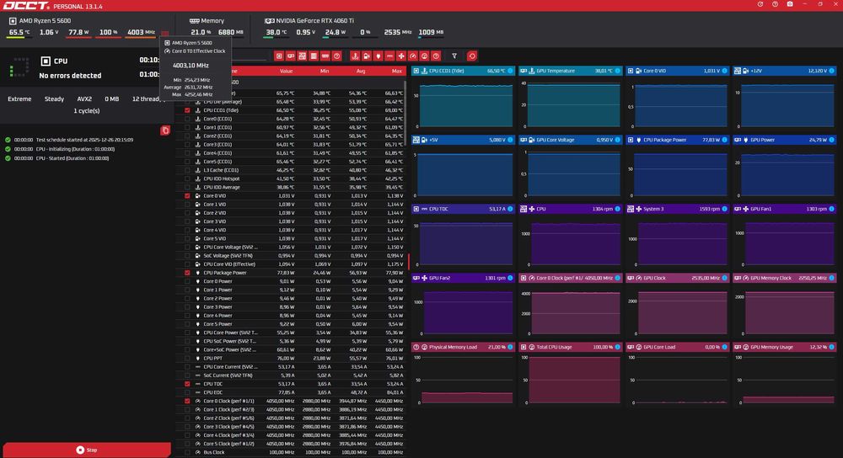Check the Core1 (CCD1) temperature checkbox

pyautogui.click(x=187, y=127)
